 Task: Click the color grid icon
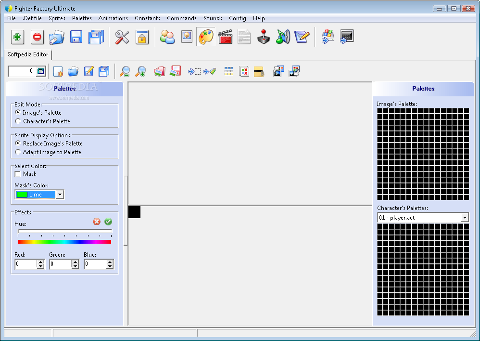228,71
